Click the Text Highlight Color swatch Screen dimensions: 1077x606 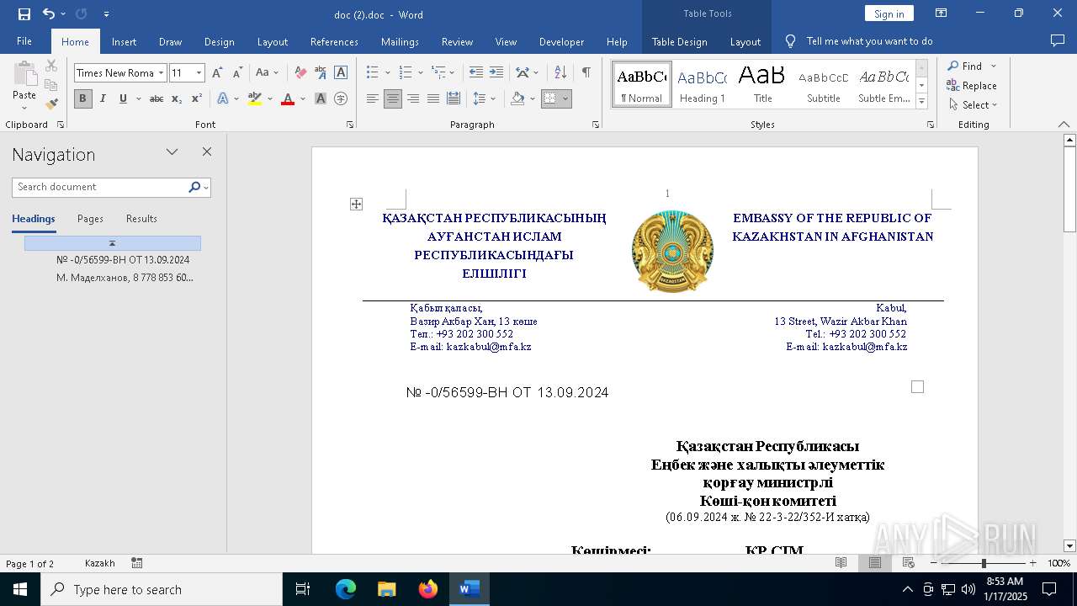(255, 98)
